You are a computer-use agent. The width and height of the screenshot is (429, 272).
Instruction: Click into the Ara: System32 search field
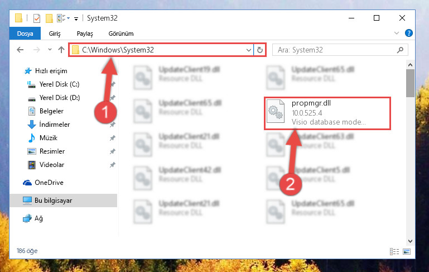(335, 50)
